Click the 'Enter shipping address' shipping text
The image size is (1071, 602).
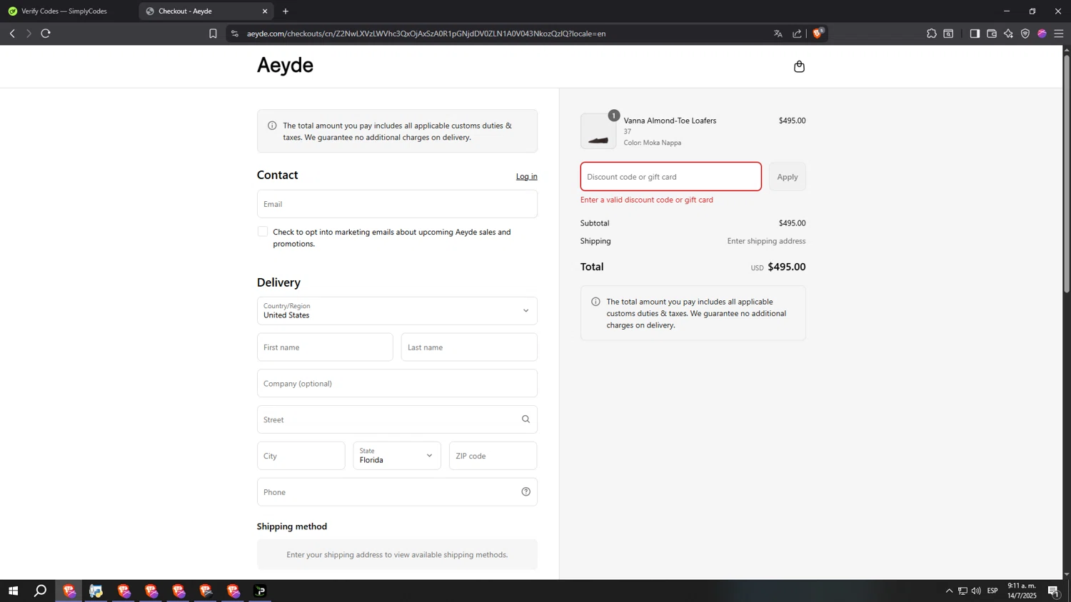pos(766,241)
